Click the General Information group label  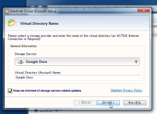pyautogui.click(x=23, y=46)
